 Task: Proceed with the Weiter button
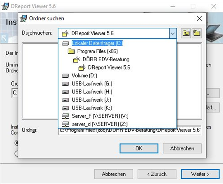click(200, 174)
